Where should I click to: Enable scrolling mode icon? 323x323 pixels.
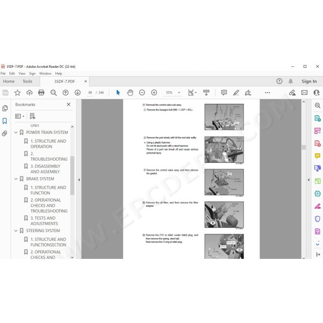point(206,93)
